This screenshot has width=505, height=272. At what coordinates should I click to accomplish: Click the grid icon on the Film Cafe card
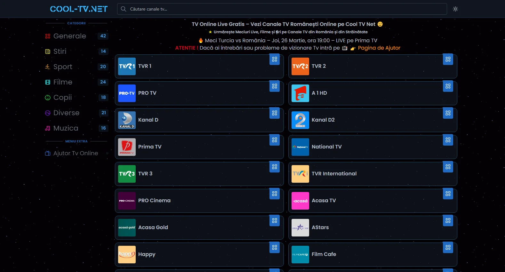click(448, 248)
